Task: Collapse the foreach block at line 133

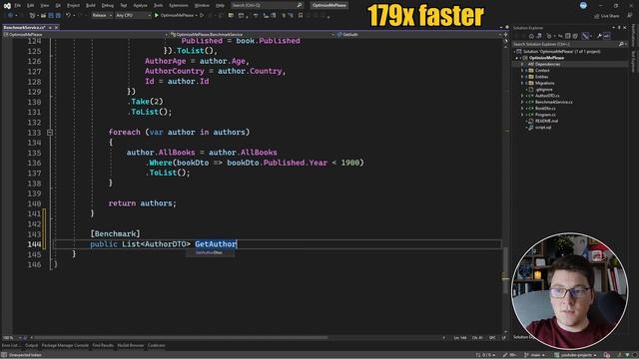Action: tap(50, 133)
